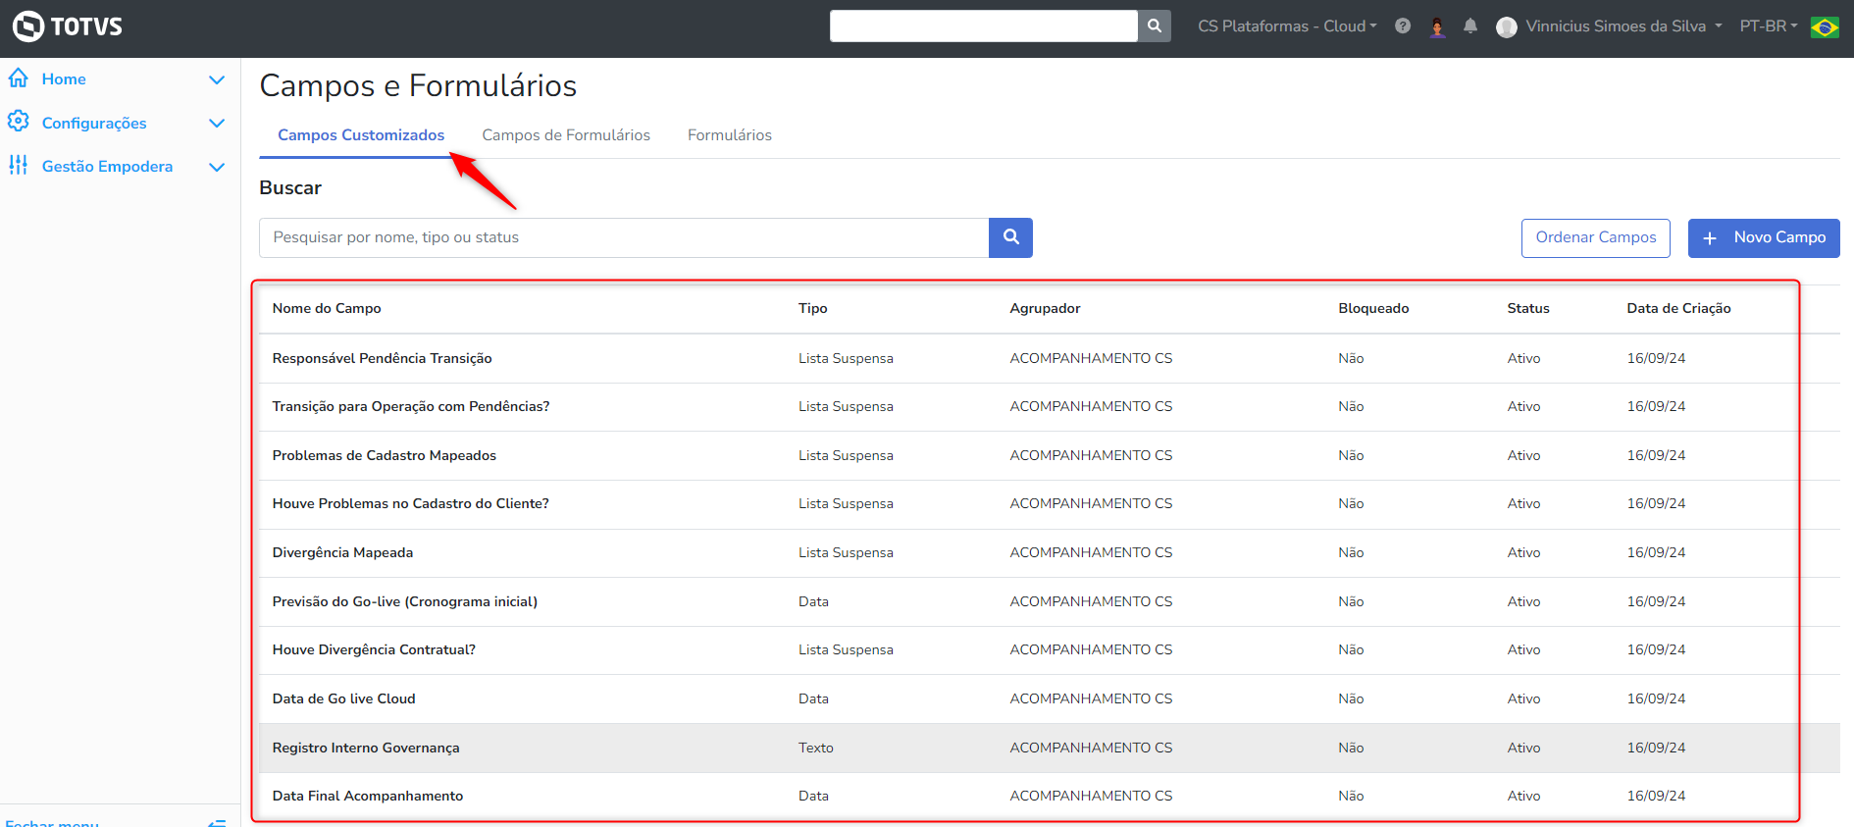Select row Divergência Mapeada

point(1050,553)
